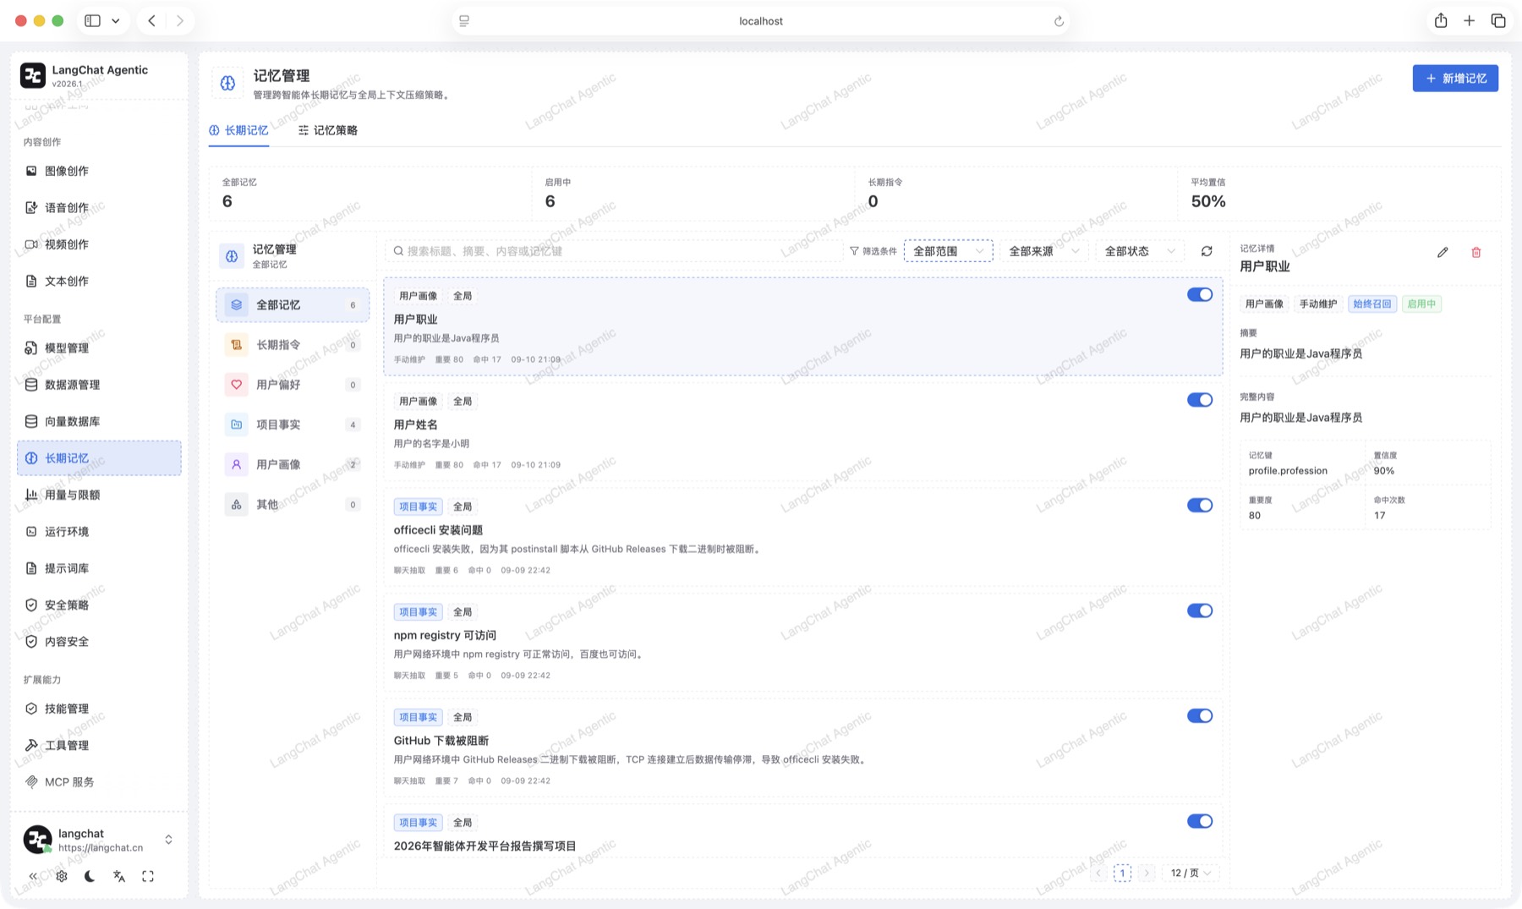Share the page via browser share icon

1441,20
